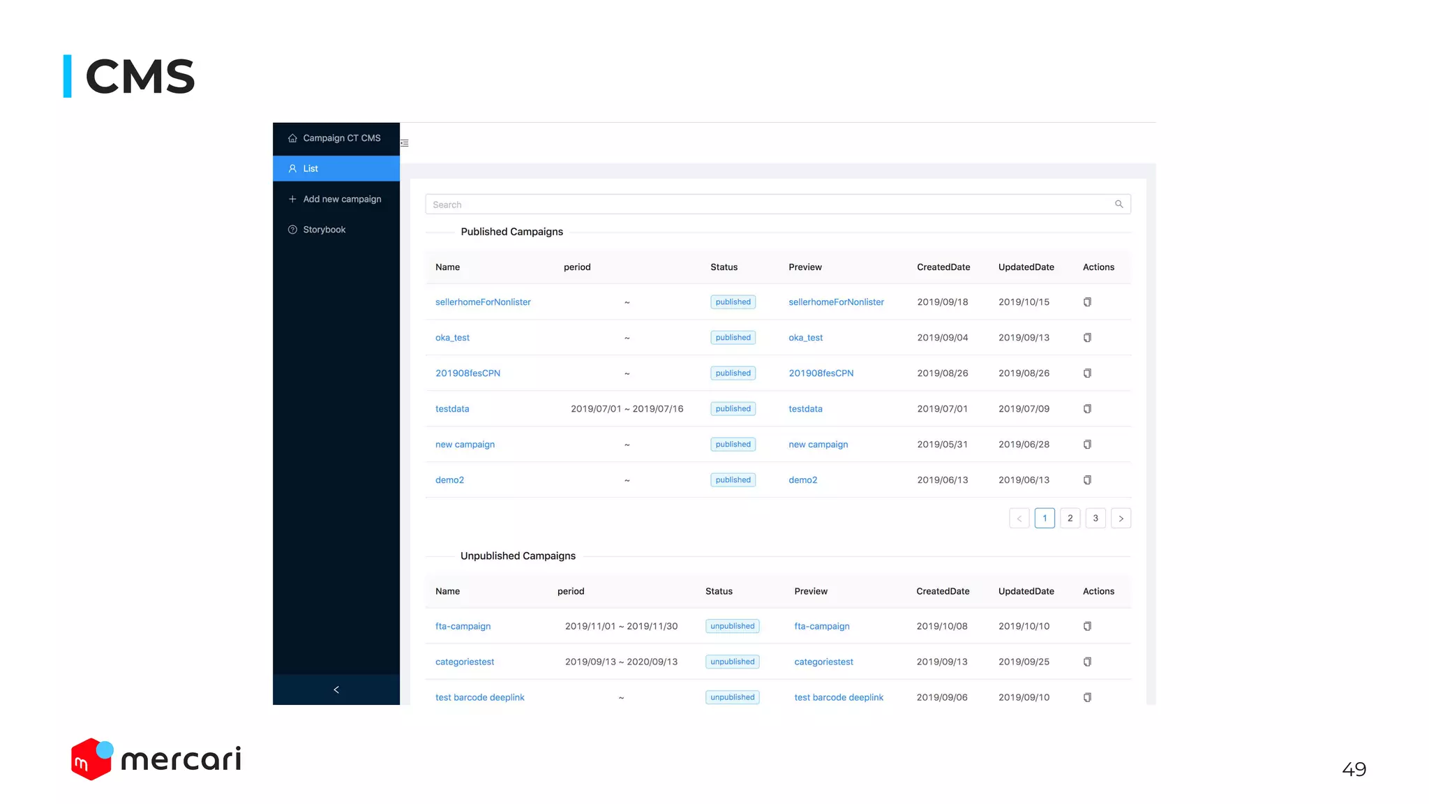Click the copy icon for fta-campaign row
Viewport: 1429px width, 804px height.
click(x=1087, y=626)
